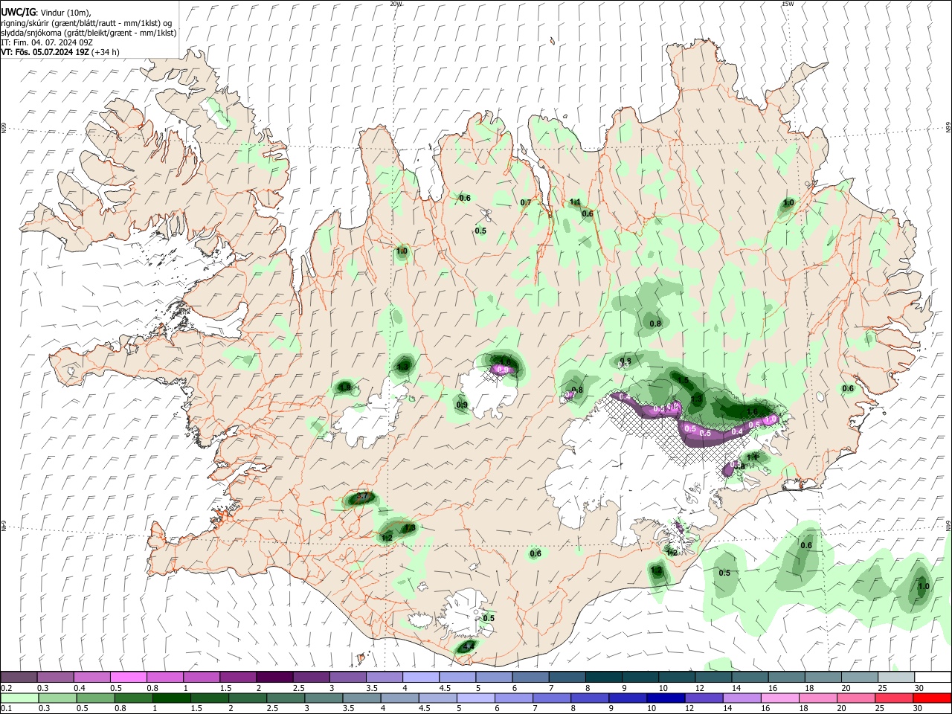Click the 3.7 precipitation value on the map
Screen dimensions: 952x714
pyautogui.click(x=363, y=496)
